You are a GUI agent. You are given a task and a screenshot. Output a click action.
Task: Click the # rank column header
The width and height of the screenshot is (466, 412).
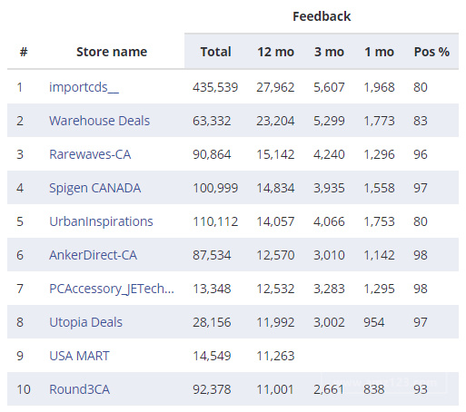[24, 52]
